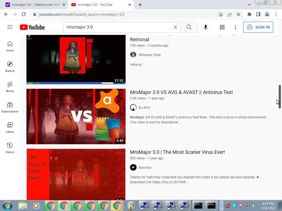
Task: Click the browser forward arrow
Action: 15,14
